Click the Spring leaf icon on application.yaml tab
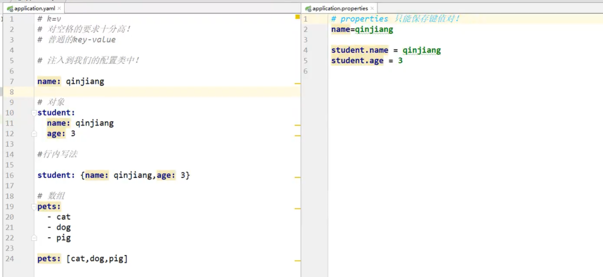The image size is (603, 277). (x=10, y=9)
